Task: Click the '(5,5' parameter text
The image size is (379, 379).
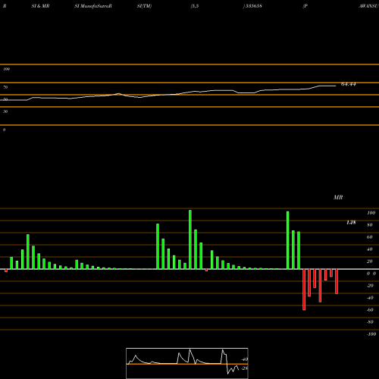Action: [195, 6]
